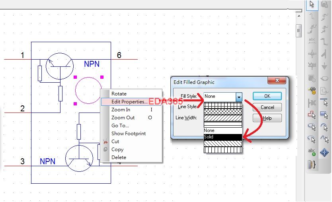Click the Place Pin Array tool
Screen dimensions: 332x202
coord(312,164)
